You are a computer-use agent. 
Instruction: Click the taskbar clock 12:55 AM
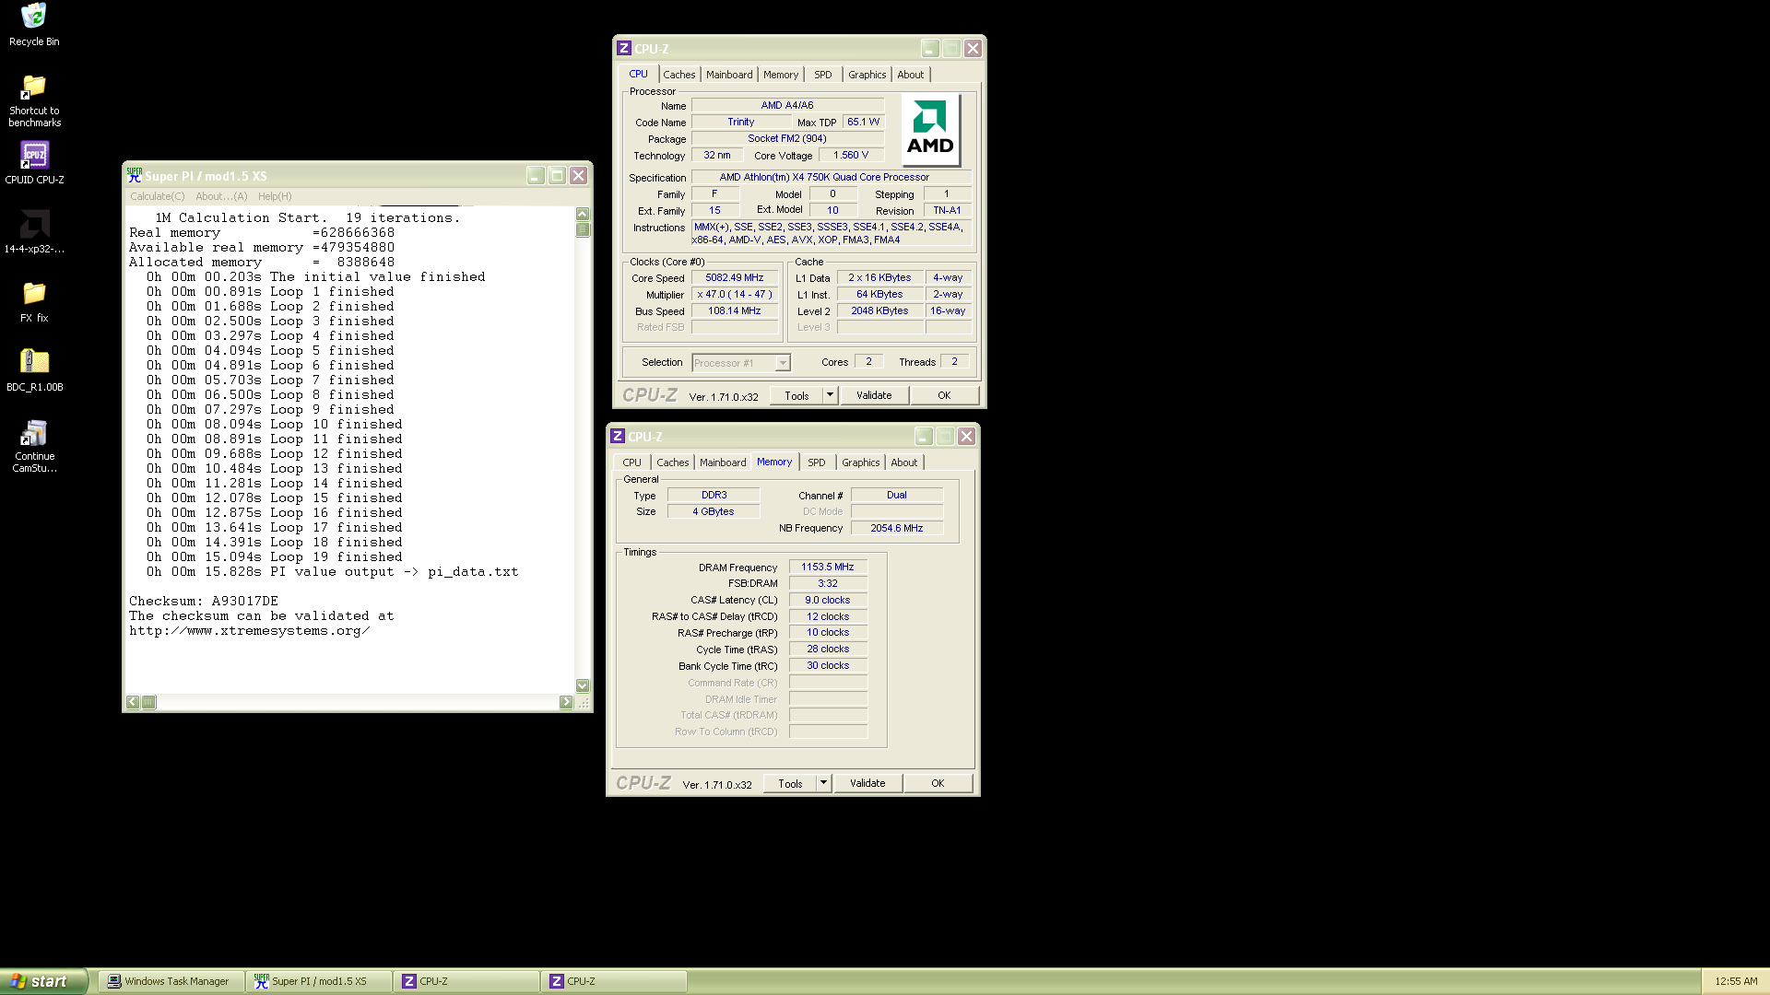tap(1736, 981)
